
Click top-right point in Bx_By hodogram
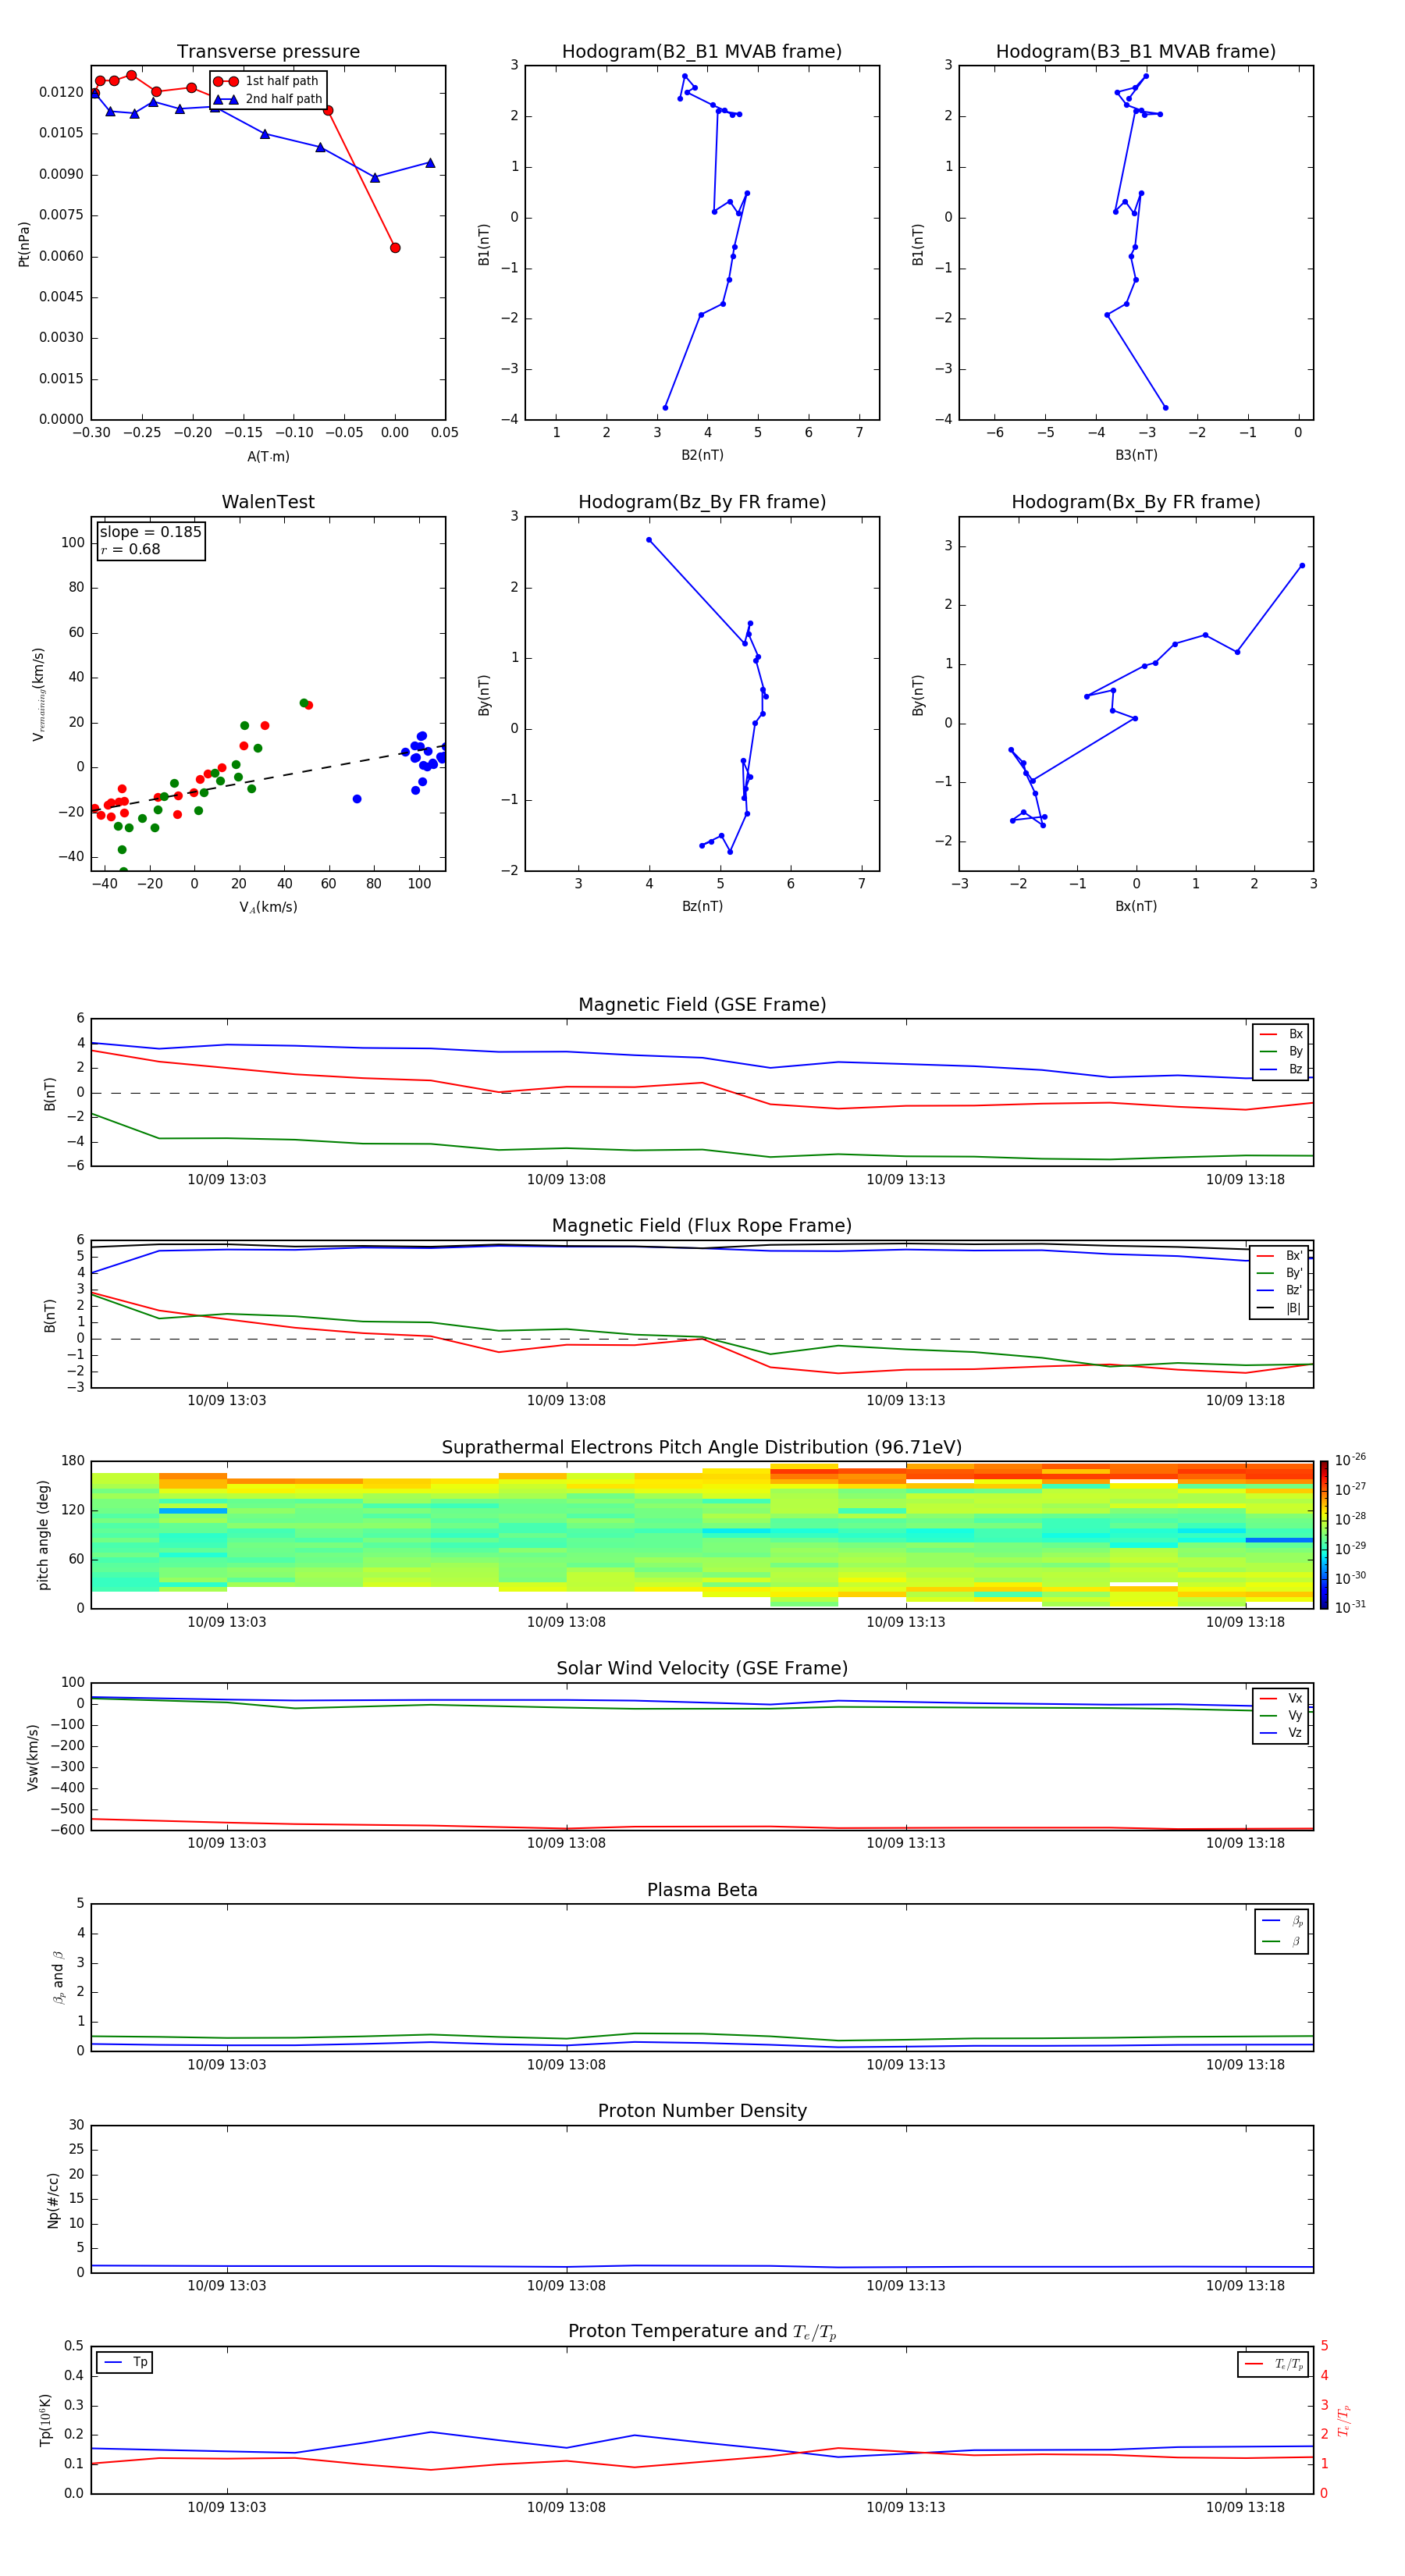pos(1302,566)
